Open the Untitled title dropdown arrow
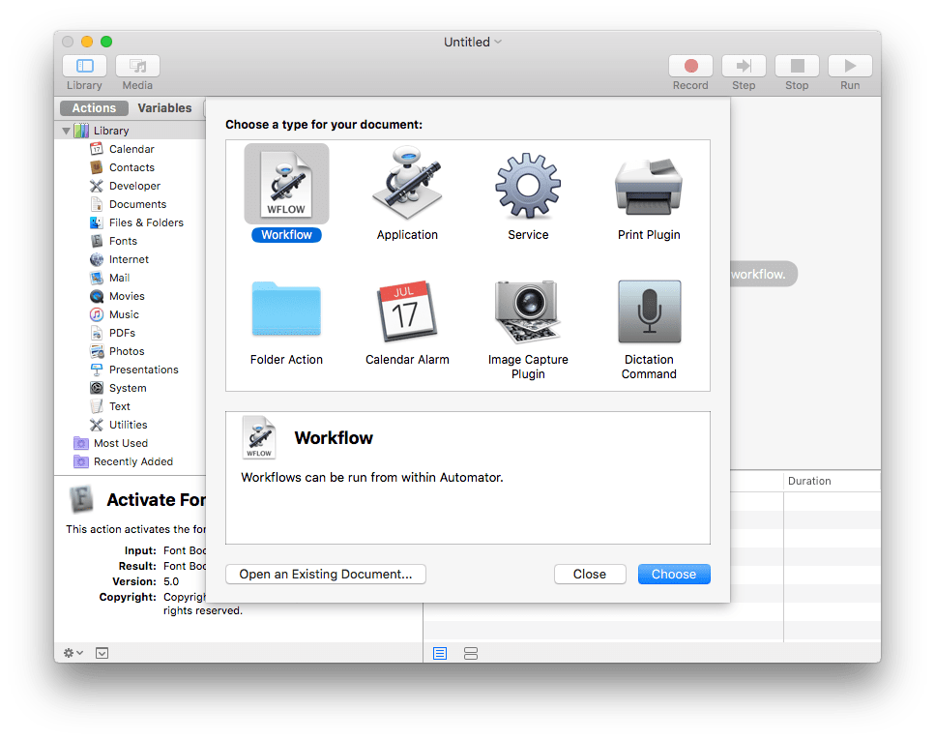The image size is (935, 740). 499,42
